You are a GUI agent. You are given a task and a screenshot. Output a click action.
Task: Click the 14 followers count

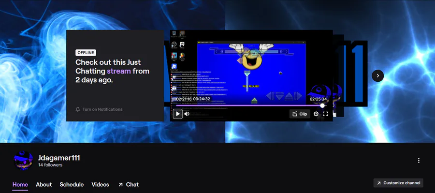pyautogui.click(x=50, y=165)
